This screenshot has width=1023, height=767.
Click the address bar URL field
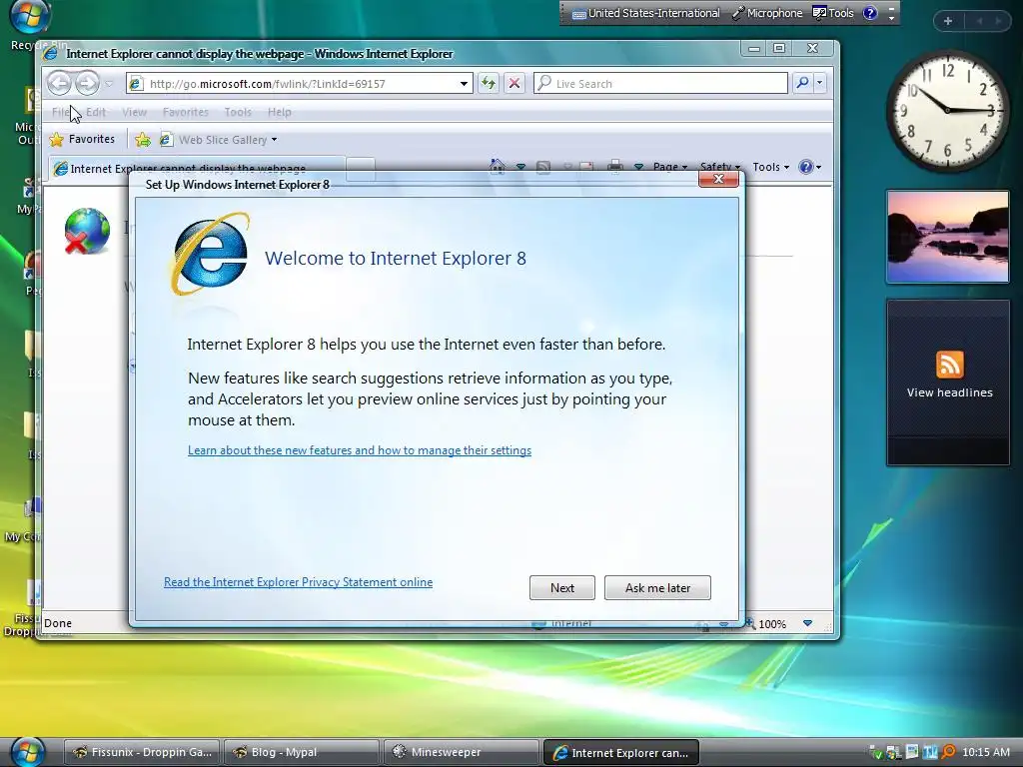tap(300, 84)
